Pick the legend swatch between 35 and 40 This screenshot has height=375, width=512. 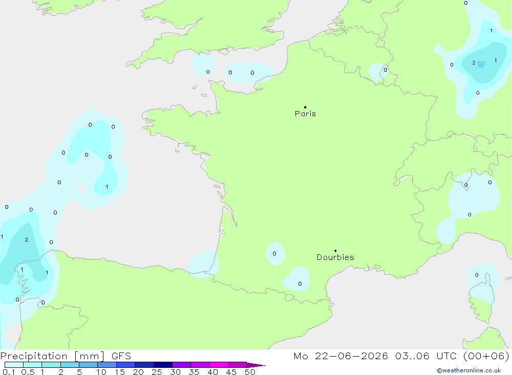tap(200, 365)
